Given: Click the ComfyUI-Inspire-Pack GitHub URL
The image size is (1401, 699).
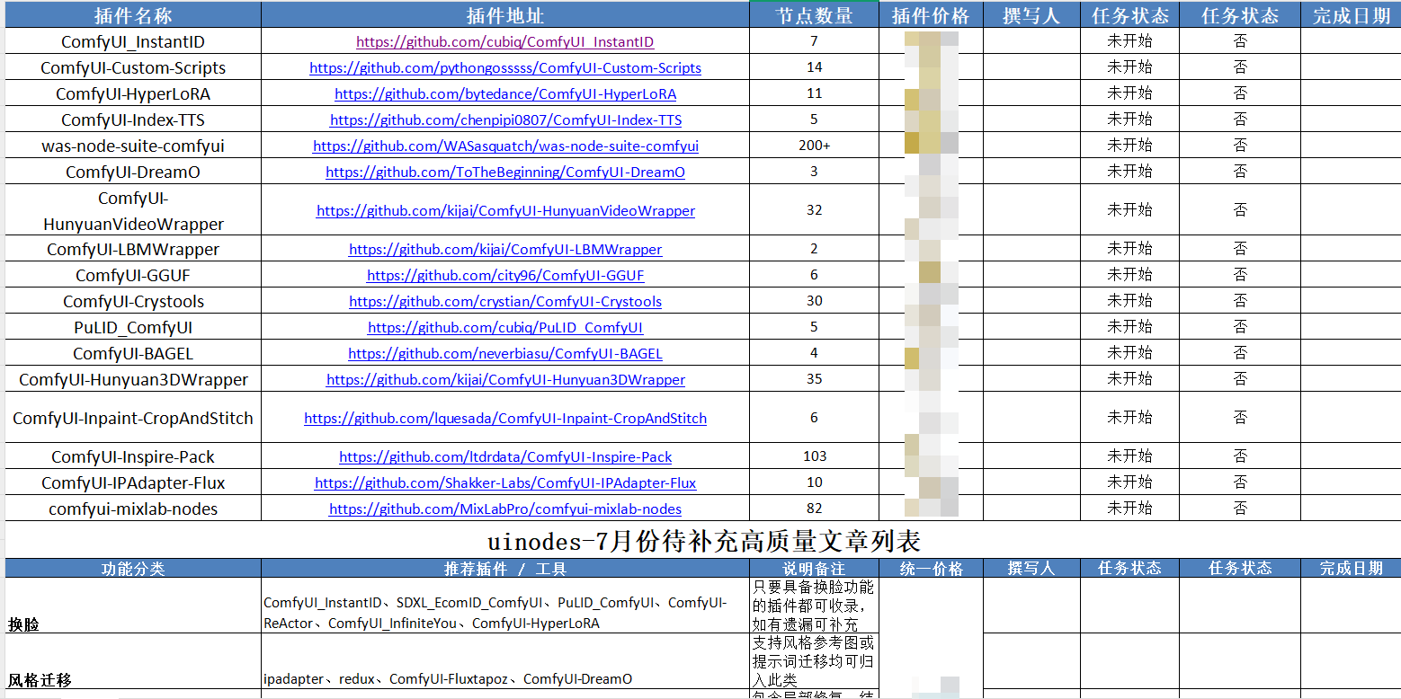Looking at the screenshot, I should coord(504,457).
